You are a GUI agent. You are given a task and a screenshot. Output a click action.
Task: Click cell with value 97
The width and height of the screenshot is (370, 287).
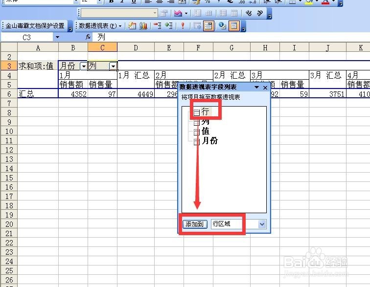point(103,94)
